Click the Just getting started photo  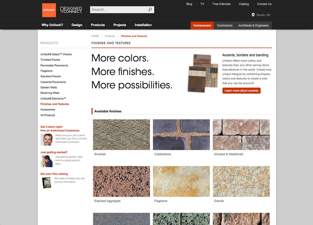click(47, 161)
